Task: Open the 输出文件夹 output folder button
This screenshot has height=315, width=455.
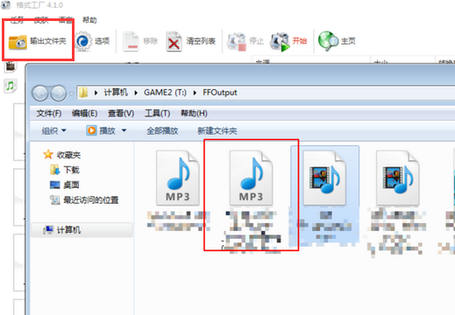Action: pyautogui.click(x=38, y=41)
